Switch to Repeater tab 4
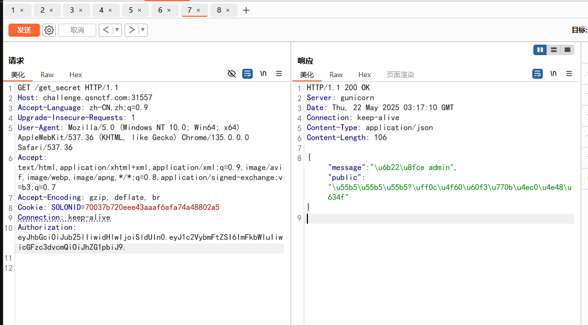588x325 pixels. (101, 10)
